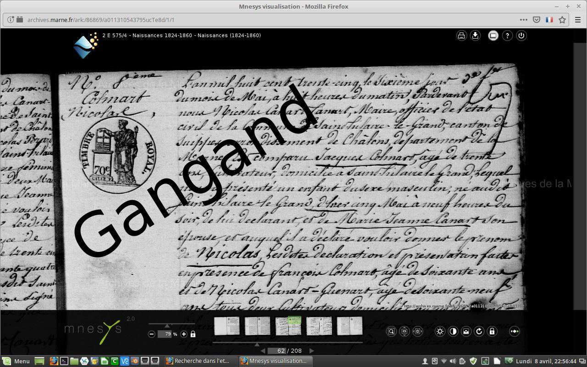Viewport: 587px width, 367px height.
Task: Download the current register image
Action: pos(475,36)
